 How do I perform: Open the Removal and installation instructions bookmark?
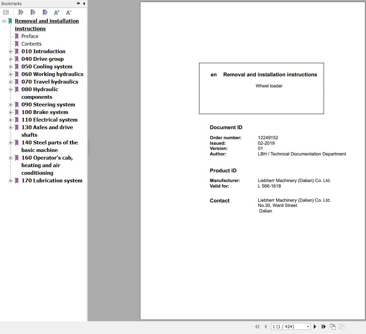47,25
